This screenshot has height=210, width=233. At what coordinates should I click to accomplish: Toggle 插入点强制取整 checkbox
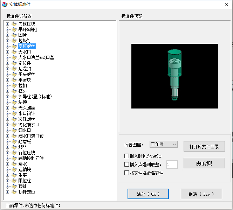tap(126, 164)
